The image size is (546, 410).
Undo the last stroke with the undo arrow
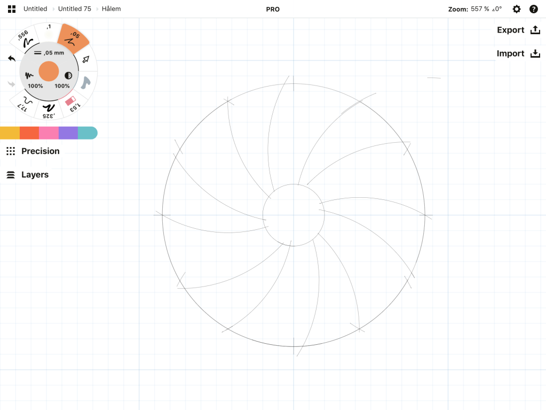pyautogui.click(x=12, y=58)
